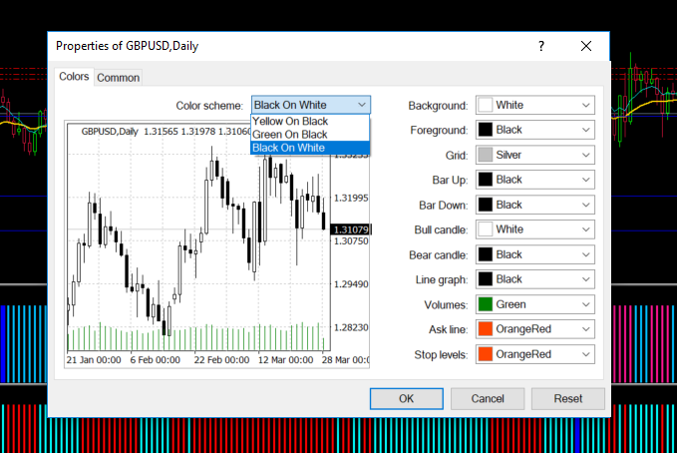Screen dimensions: 677x453
Task: Open the Background color dropdown
Action: [x=535, y=105]
